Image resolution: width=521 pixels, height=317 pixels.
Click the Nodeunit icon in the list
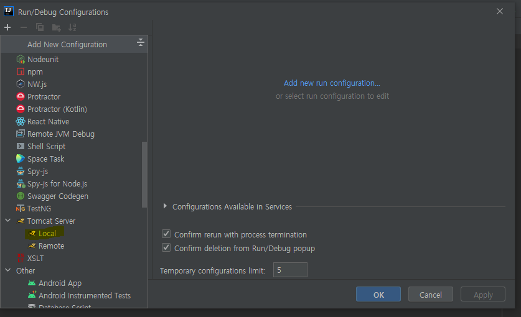(21, 60)
